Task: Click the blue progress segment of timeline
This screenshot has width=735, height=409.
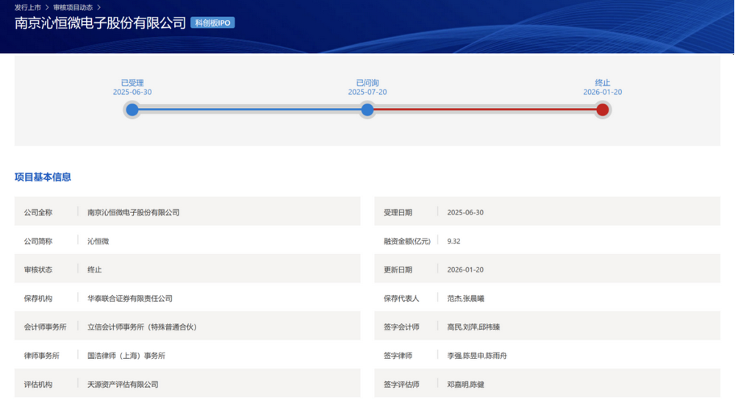Action: point(250,109)
